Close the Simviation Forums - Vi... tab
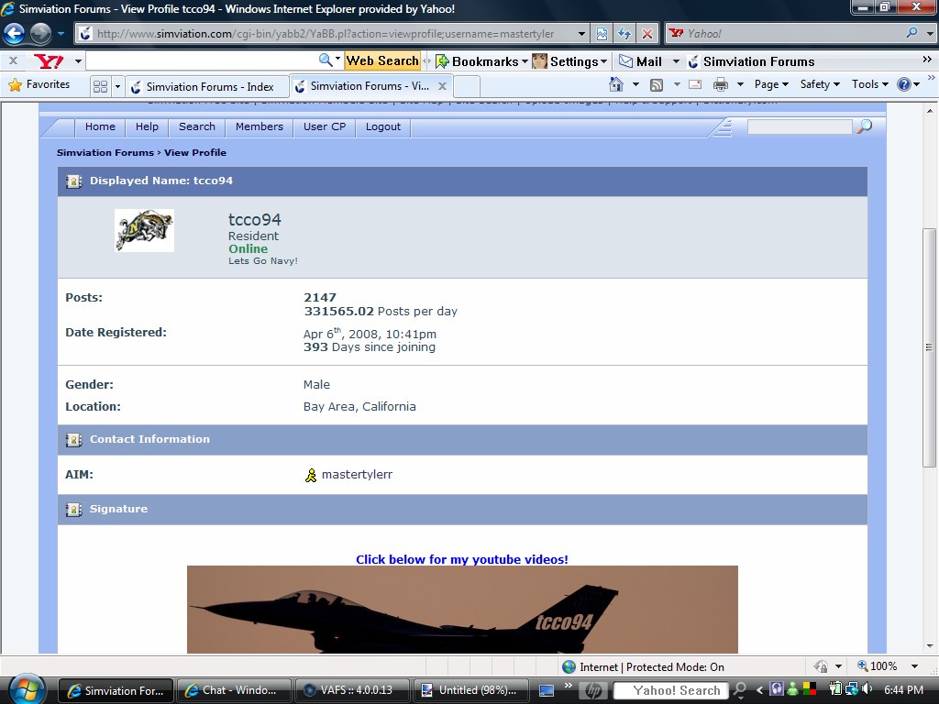Image resolution: width=939 pixels, height=704 pixels. coord(442,86)
